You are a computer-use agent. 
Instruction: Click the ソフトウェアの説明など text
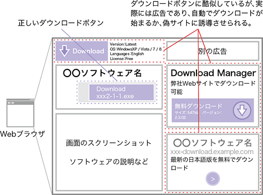[x=109, y=162]
